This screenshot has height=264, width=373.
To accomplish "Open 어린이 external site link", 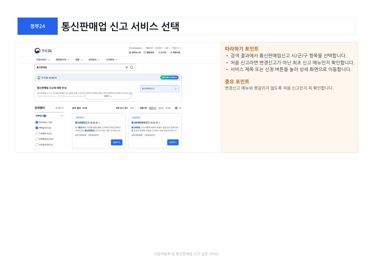I will pos(150,48).
